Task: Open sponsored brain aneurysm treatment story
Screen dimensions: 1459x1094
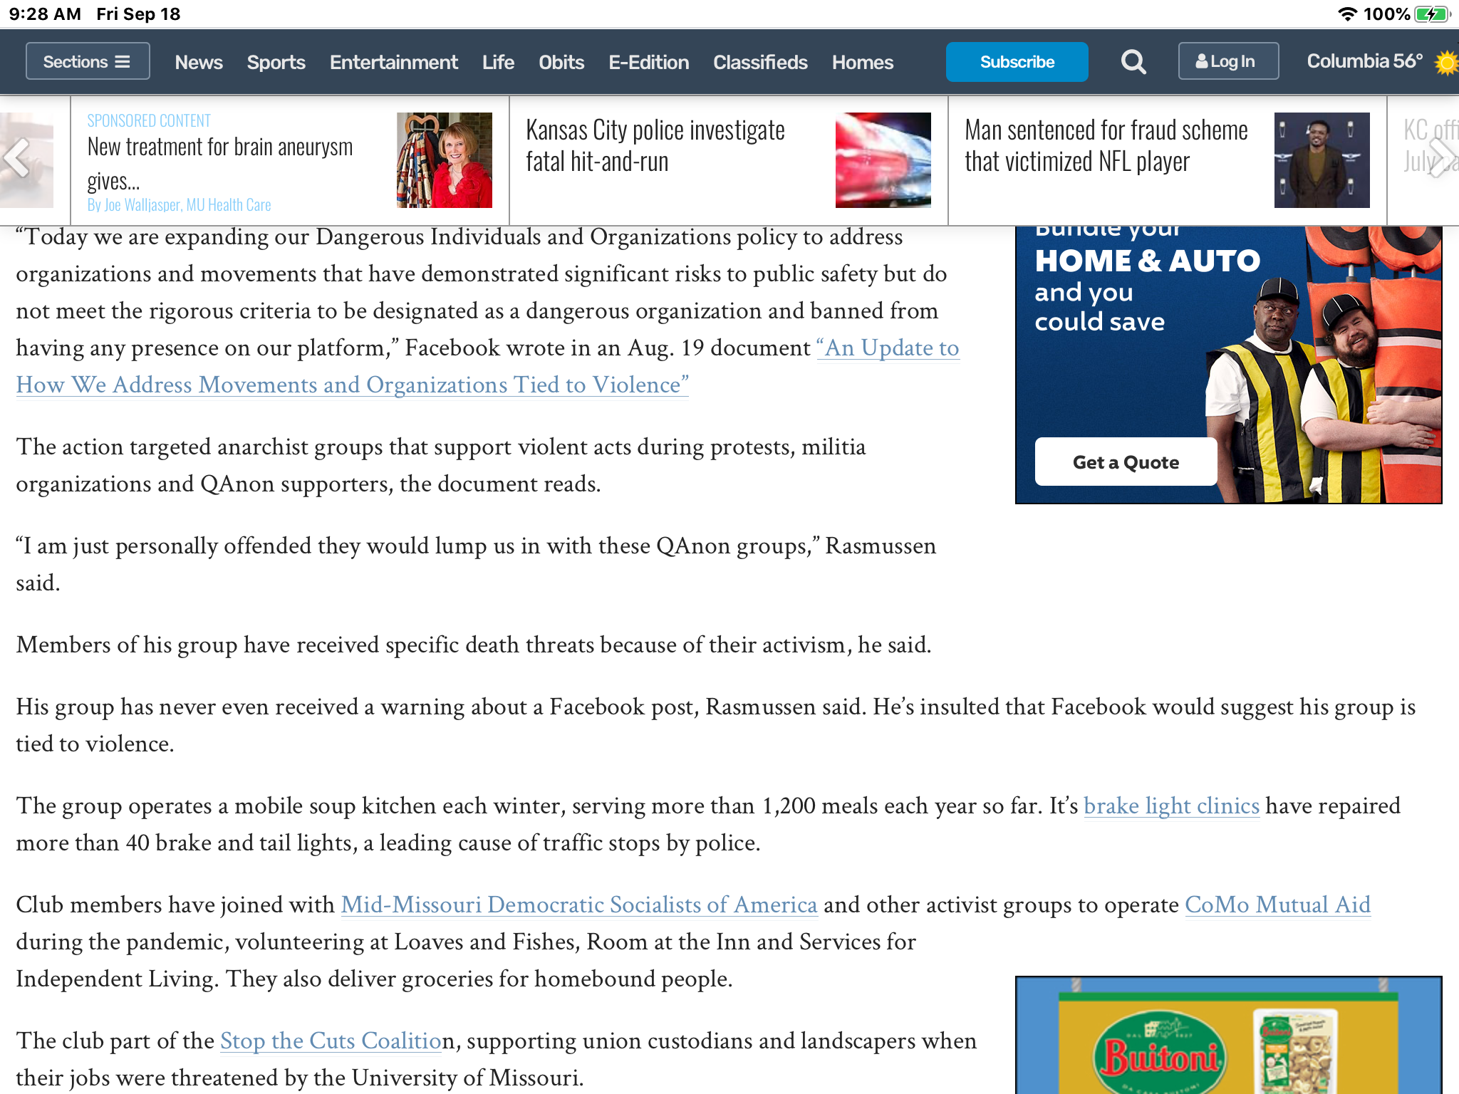Action: point(220,163)
